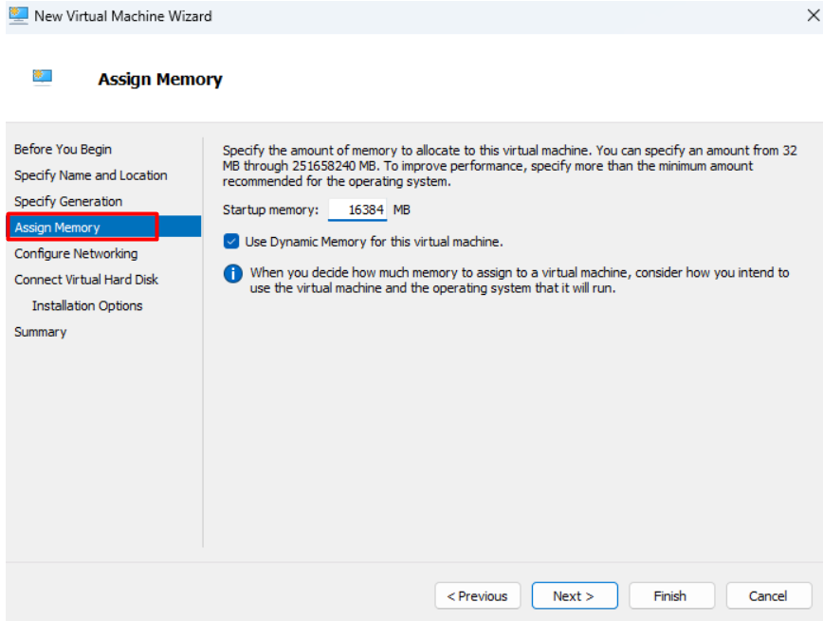Image resolution: width=823 pixels, height=621 pixels.
Task: Click the Startup memory label
Action: [x=270, y=210]
